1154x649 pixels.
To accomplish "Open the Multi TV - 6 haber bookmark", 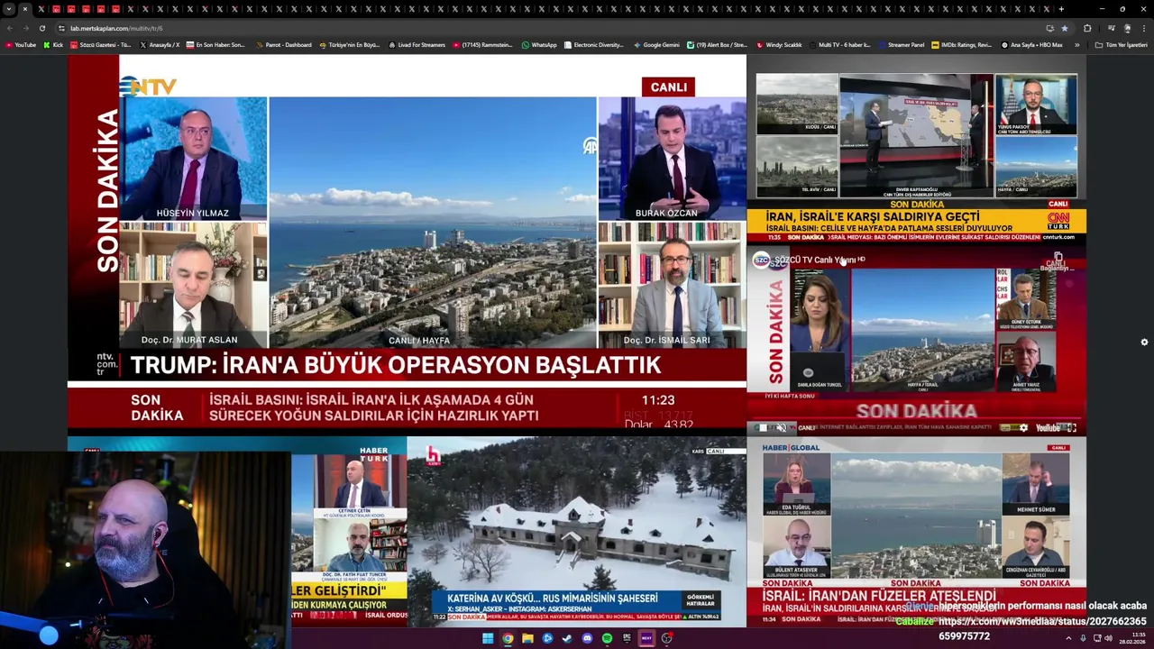I will [x=838, y=44].
